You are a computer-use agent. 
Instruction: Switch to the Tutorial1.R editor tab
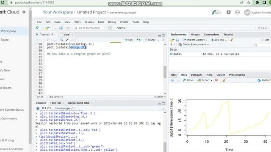(x=46, y=35)
